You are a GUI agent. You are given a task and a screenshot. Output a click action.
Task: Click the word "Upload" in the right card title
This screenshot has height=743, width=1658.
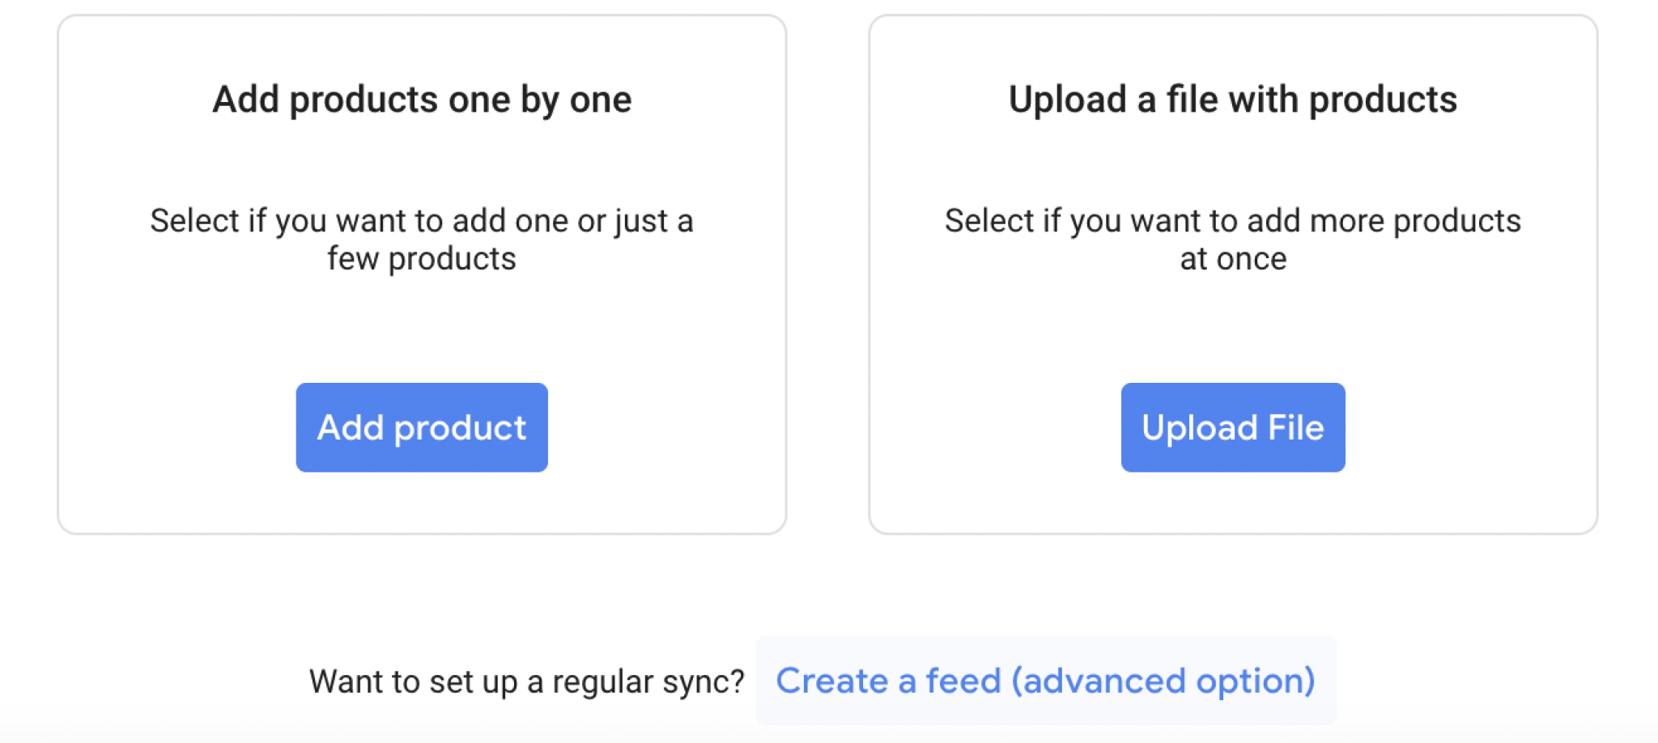click(1067, 100)
